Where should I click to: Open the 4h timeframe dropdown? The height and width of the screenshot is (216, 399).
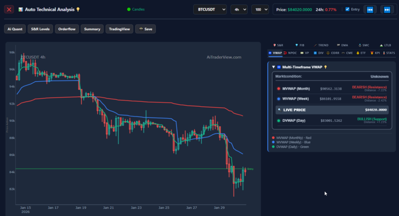pyautogui.click(x=239, y=10)
